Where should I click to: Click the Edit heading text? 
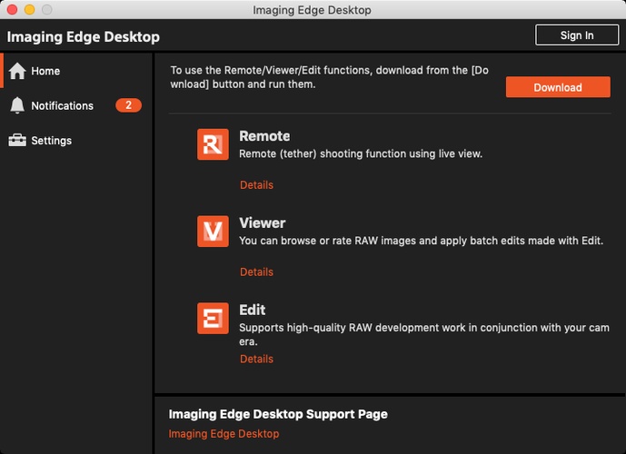point(252,310)
